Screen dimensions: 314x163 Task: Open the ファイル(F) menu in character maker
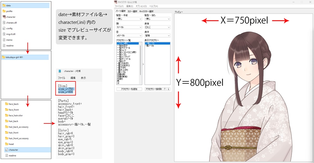point(119,6)
